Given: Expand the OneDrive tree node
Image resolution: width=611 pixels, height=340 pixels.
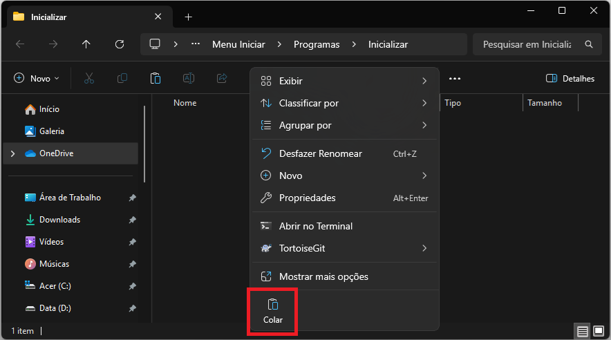Looking at the screenshot, I should [x=12, y=153].
